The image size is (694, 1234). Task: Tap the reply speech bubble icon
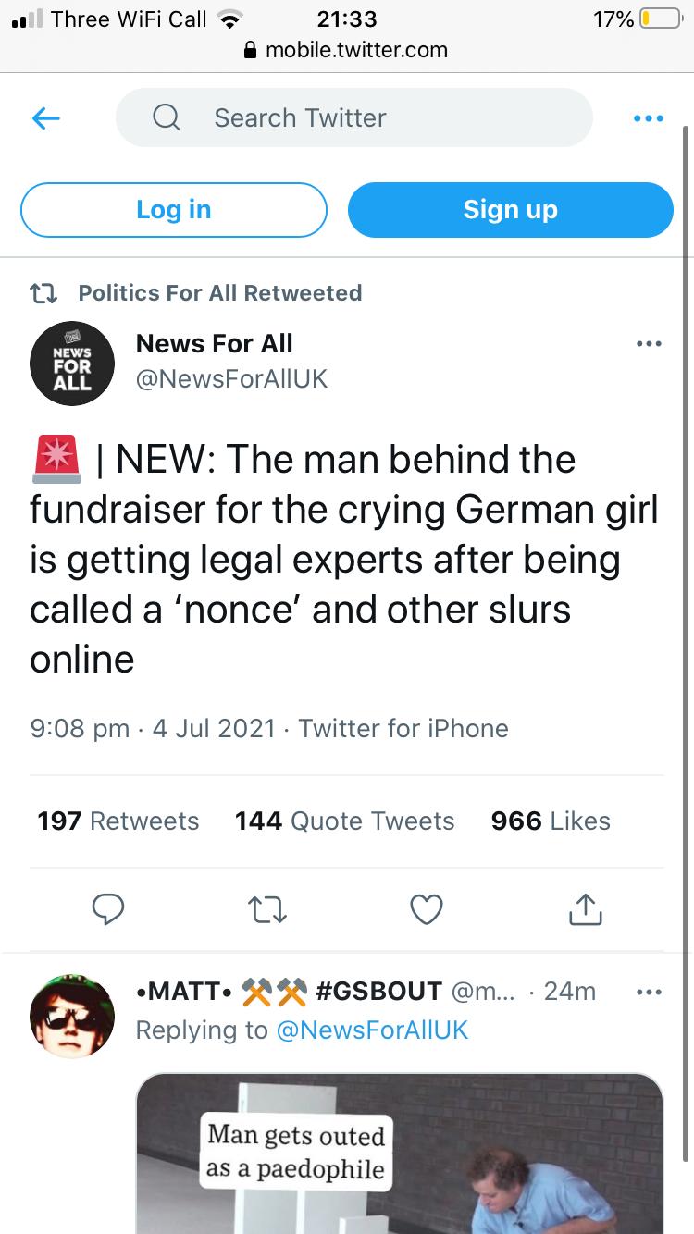point(108,910)
